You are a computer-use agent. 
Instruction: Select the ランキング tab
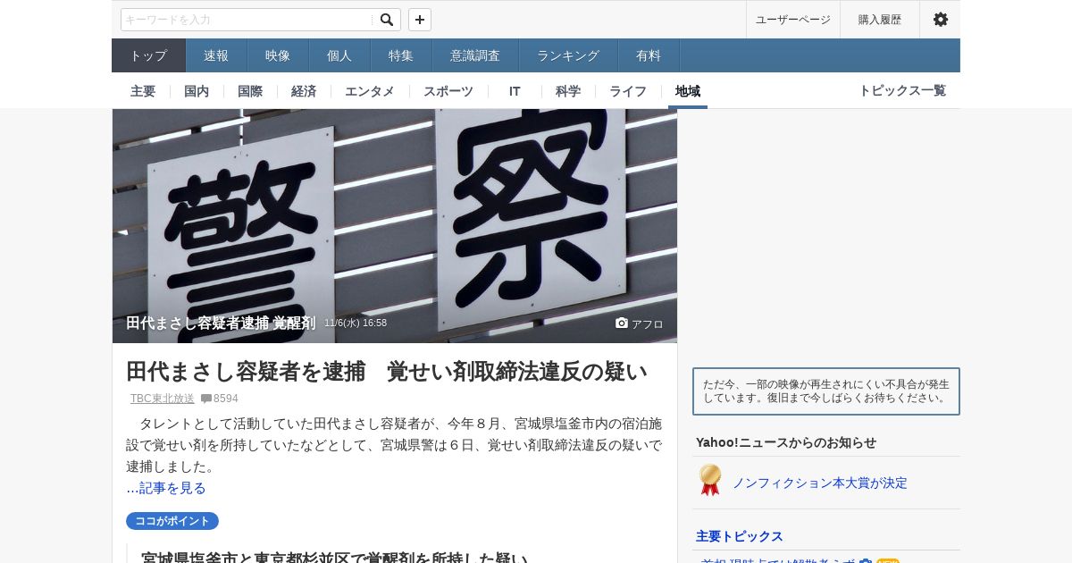(568, 55)
